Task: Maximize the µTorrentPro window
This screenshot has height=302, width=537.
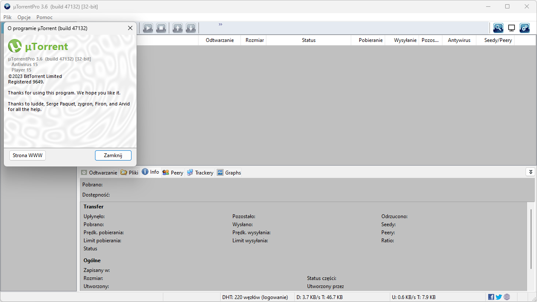Action: (x=507, y=6)
